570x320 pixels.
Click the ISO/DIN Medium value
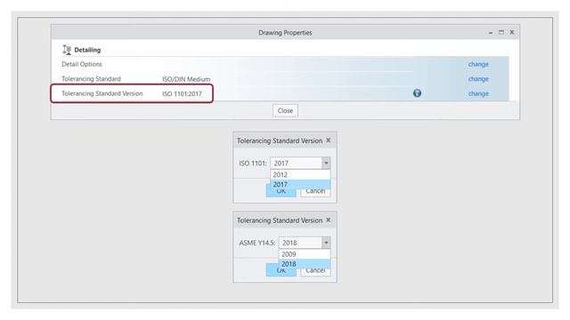186,79
